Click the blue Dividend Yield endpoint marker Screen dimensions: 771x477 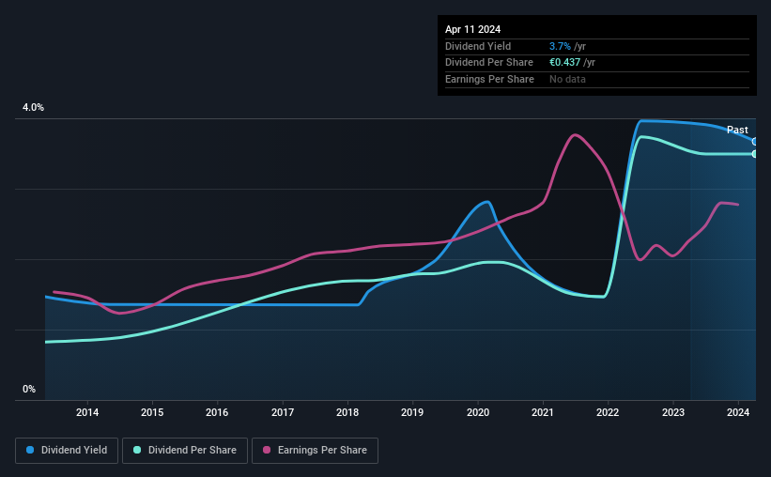[x=754, y=142]
